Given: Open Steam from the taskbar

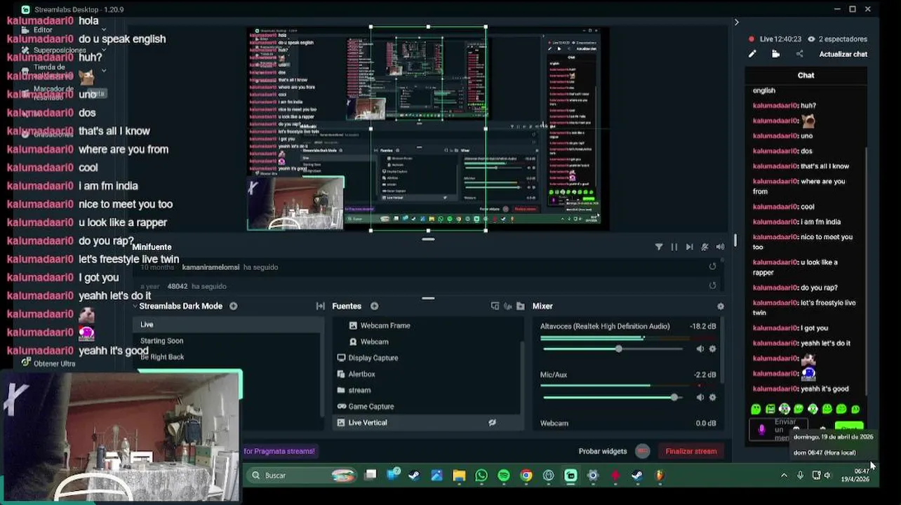Looking at the screenshot, I should point(414,476).
